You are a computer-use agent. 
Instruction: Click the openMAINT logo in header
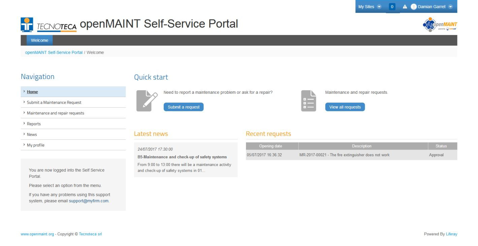pyautogui.click(x=440, y=25)
